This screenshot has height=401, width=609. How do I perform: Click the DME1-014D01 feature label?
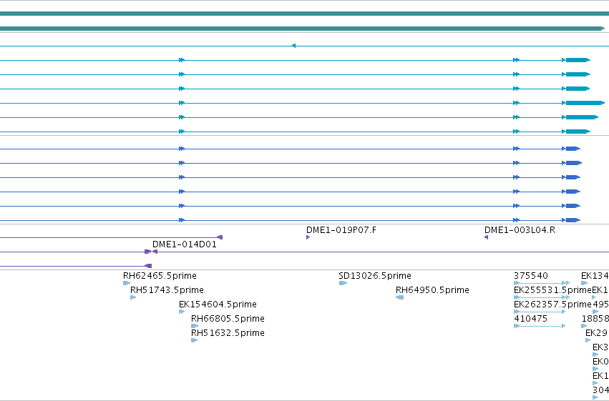click(185, 244)
